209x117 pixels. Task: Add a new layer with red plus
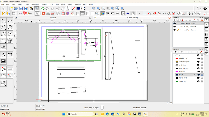(x=188, y=52)
